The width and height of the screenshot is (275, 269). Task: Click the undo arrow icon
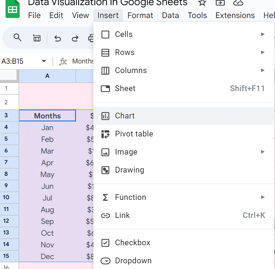point(57,38)
